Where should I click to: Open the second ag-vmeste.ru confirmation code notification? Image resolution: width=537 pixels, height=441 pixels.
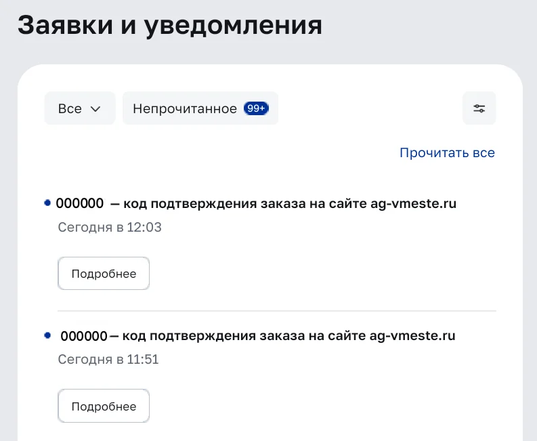point(257,336)
